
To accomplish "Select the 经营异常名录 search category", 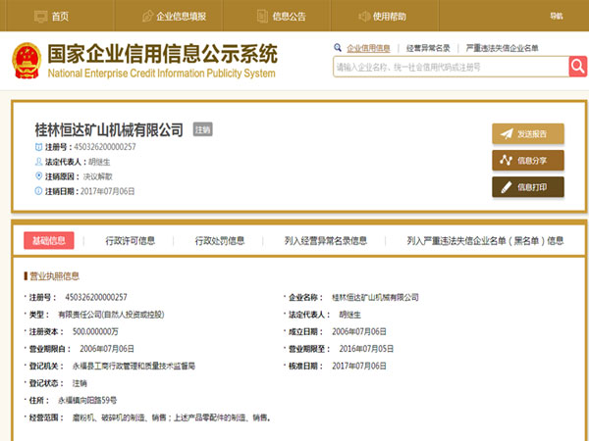I will (x=428, y=48).
